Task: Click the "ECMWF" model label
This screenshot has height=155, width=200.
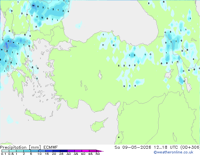Action: [51, 147]
